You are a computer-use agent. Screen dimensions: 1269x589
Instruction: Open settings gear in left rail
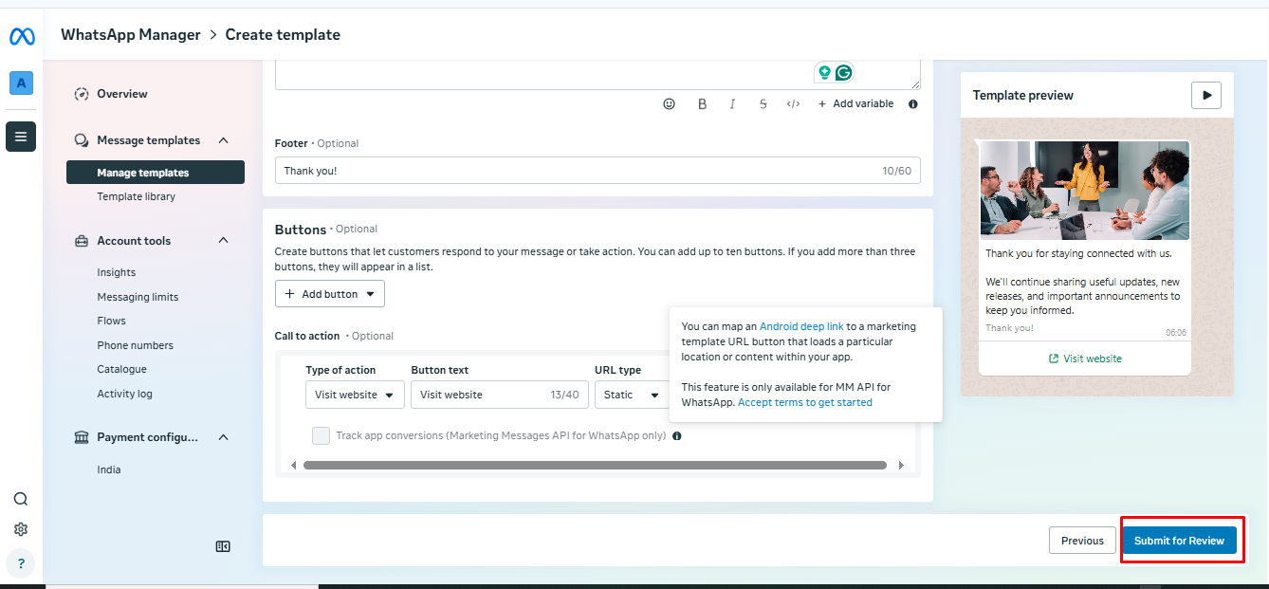(x=21, y=529)
